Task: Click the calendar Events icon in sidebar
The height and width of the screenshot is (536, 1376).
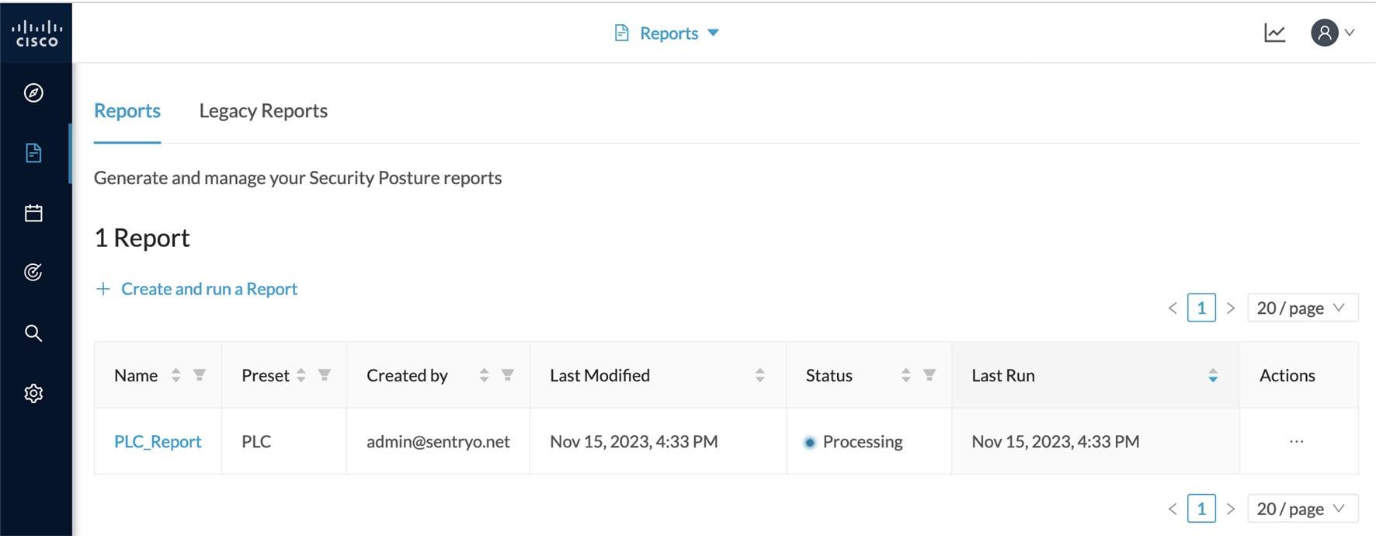Action: [33, 213]
